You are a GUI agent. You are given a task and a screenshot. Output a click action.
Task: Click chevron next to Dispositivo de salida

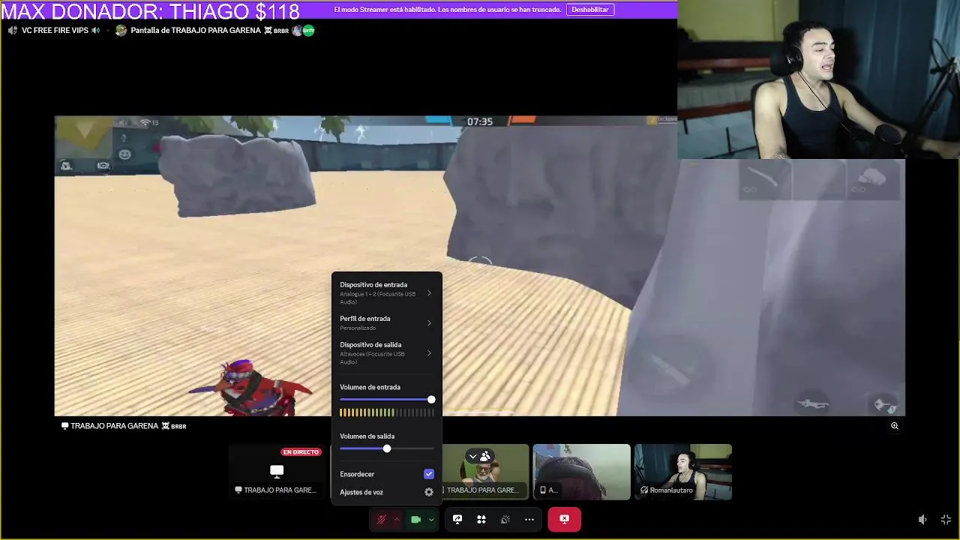pyautogui.click(x=429, y=353)
